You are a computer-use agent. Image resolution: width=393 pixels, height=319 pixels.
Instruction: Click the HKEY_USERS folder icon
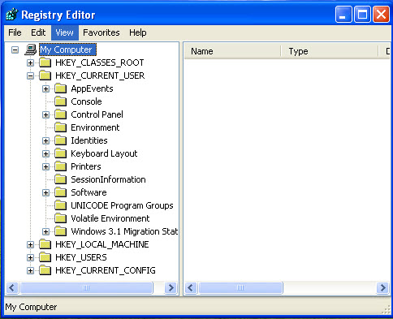(x=45, y=257)
